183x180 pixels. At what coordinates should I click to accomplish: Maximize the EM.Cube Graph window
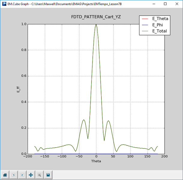(165, 4)
